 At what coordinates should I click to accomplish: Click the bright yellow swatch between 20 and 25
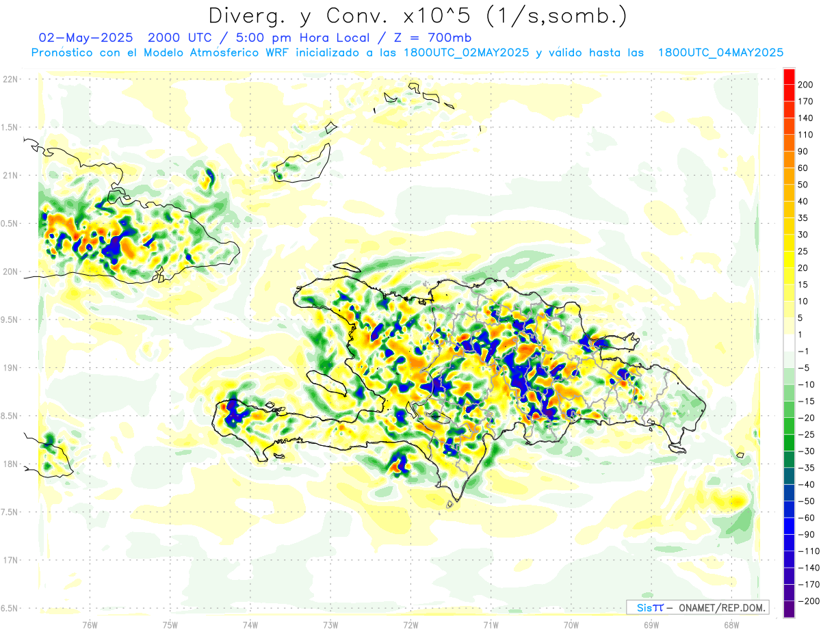tap(789, 259)
